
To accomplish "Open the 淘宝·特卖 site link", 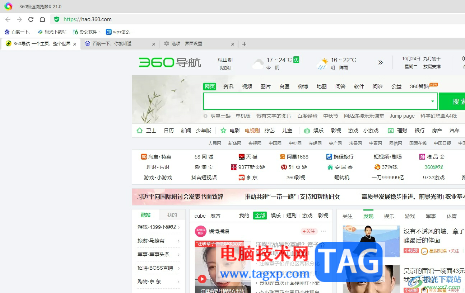I will click(160, 157).
